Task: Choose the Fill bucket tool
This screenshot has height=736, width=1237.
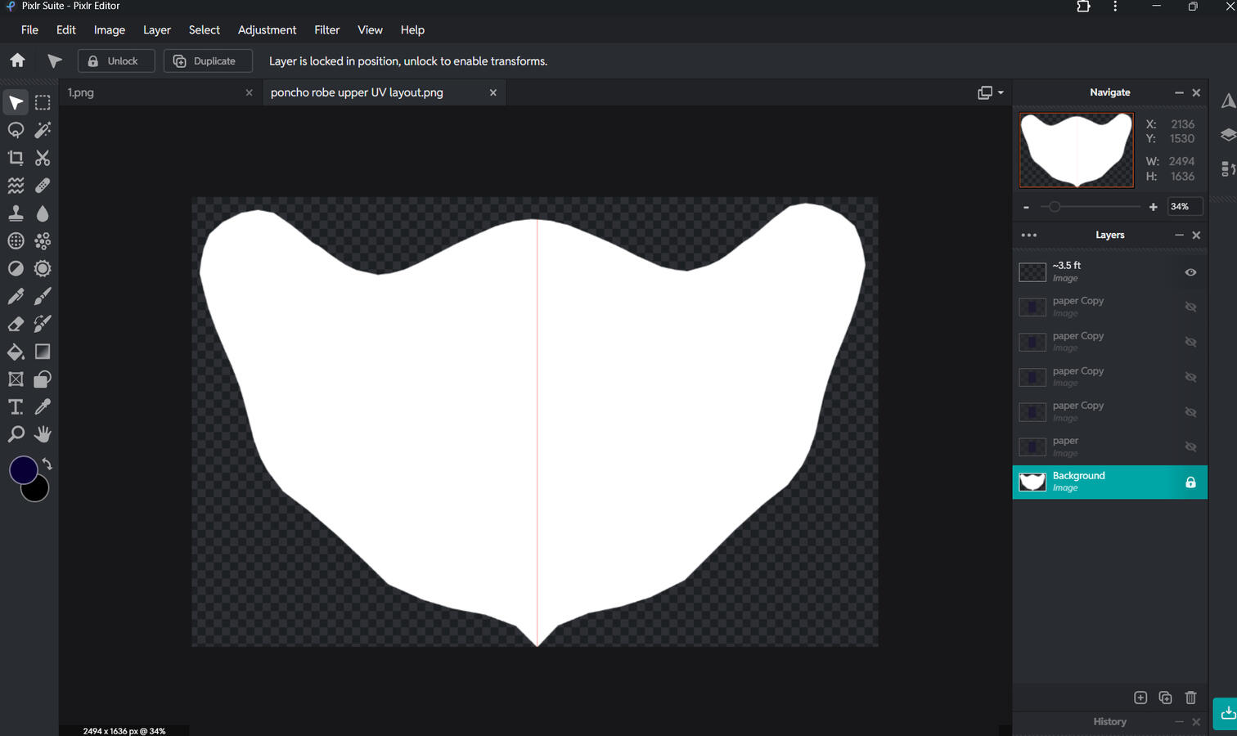Action: pos(16,352)
